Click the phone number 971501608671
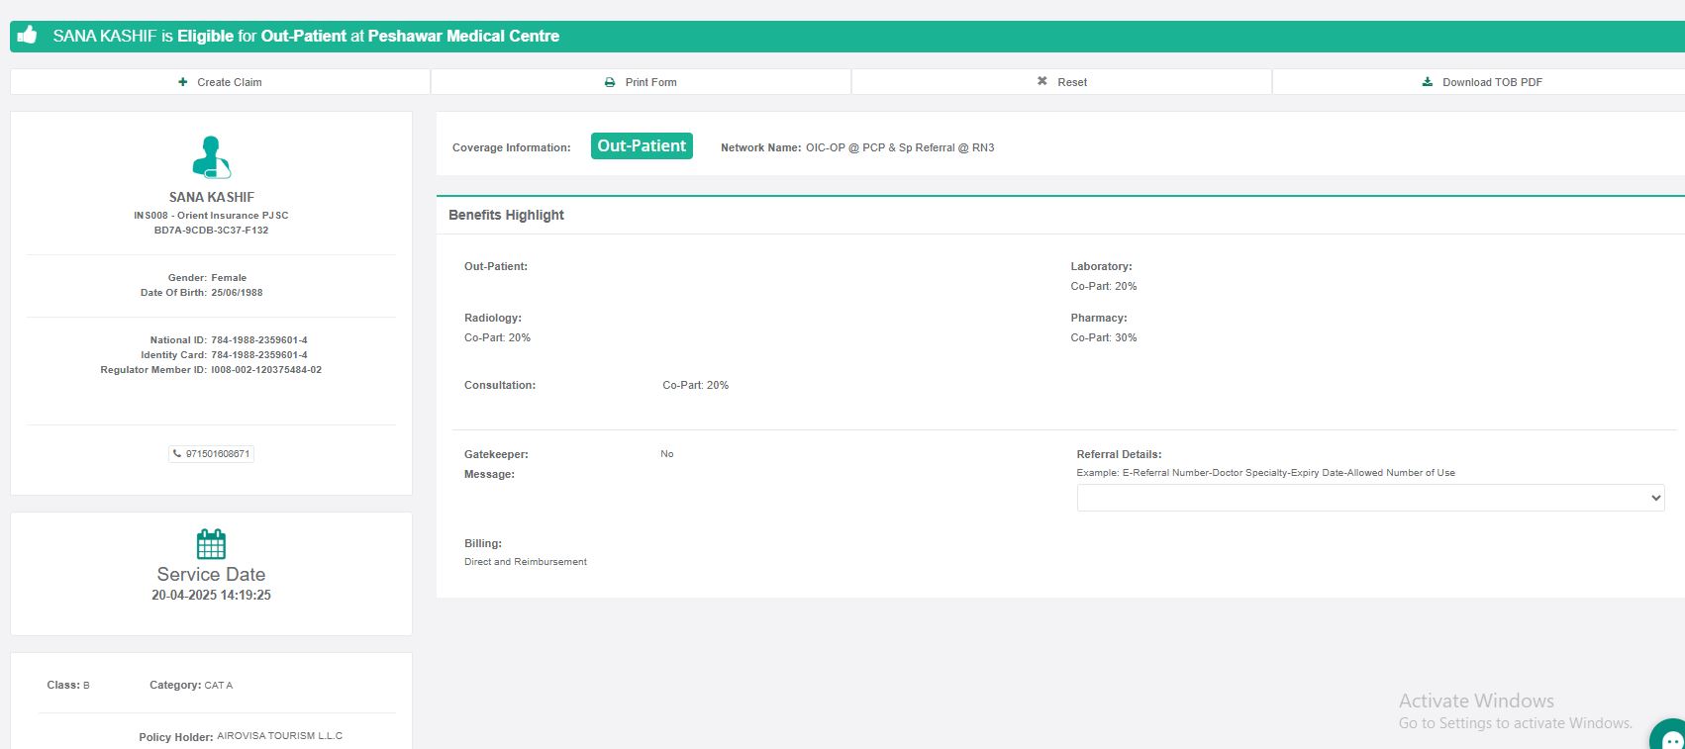This screenshot has width=1685, height=749. 218,454
